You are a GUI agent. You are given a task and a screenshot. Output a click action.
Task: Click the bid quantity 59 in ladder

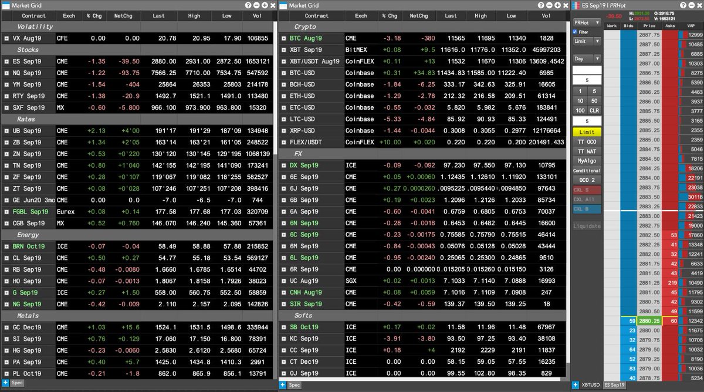click(x=629, y=321)
